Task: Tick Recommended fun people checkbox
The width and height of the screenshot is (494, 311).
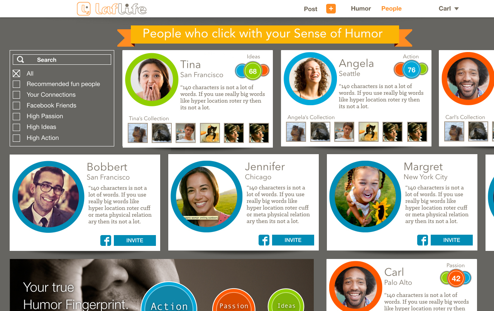Action: 16,84
